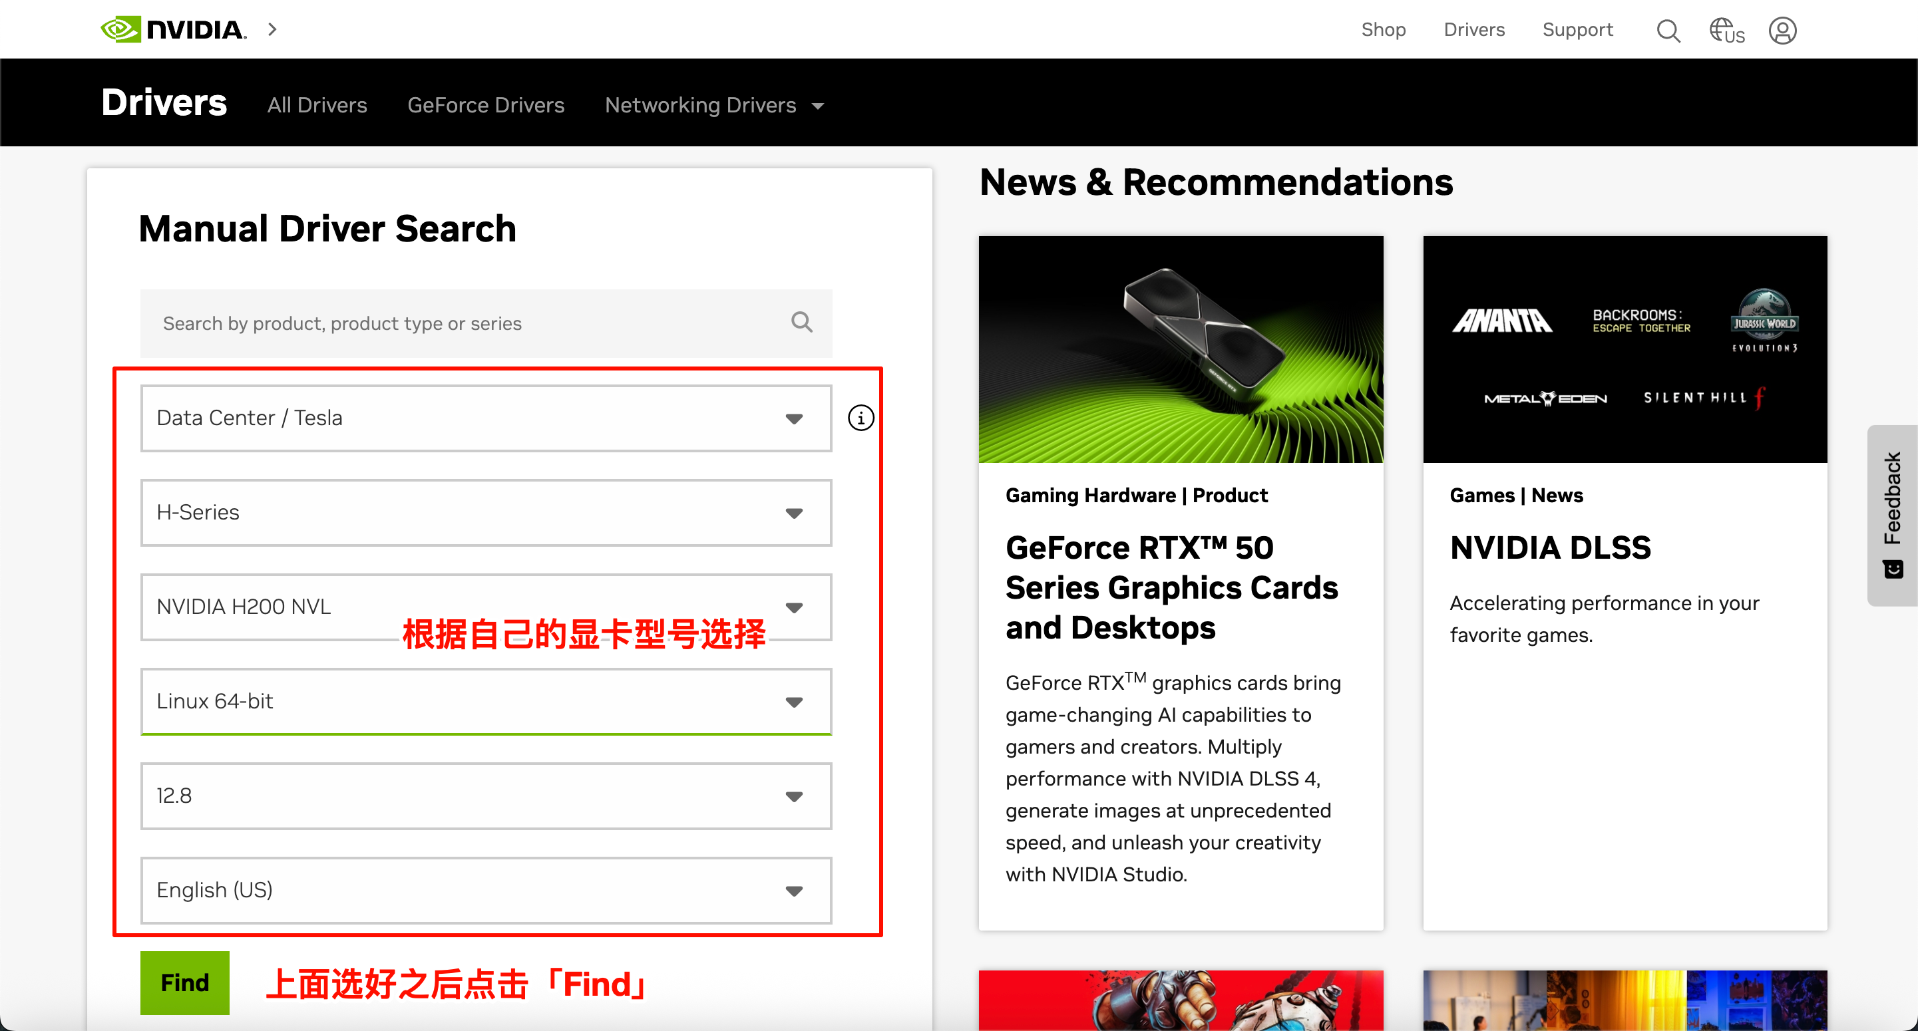Click the product search input field
Viewport: 1918px width, 1031px height.
click(x=462, y=323)
